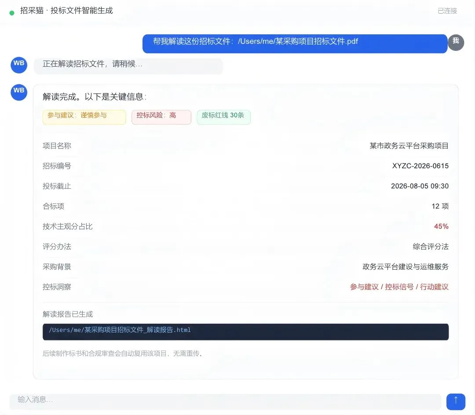Click the blue send arrow button

[x=456, y=401]
